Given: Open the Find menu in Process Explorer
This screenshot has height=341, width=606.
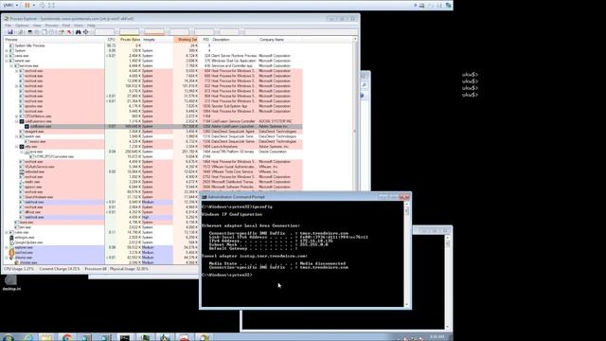Looking at the screenshot, I should point(66,26).
